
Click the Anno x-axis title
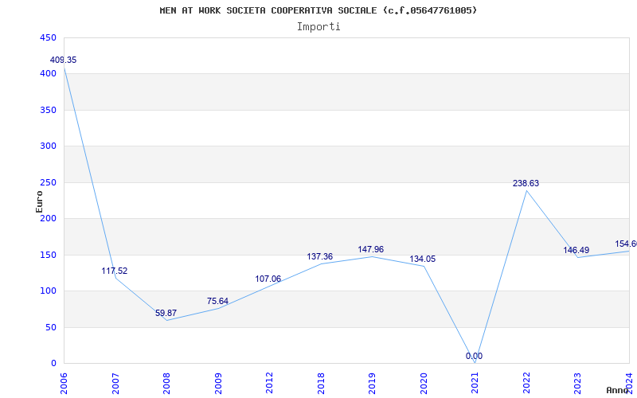point(618,390)
